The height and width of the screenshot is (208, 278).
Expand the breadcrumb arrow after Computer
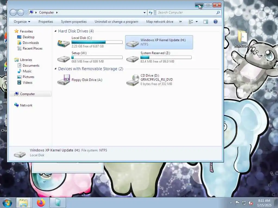click(x=57, y=12)
